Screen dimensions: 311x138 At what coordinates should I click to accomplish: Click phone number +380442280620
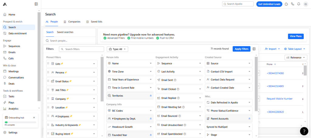(x=275, y=112)
